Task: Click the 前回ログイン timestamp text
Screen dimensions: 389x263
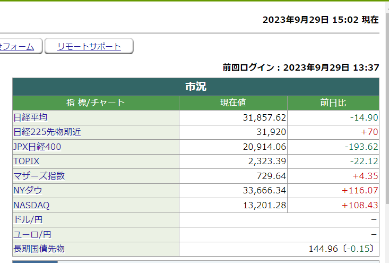Action: click(300, 67)
